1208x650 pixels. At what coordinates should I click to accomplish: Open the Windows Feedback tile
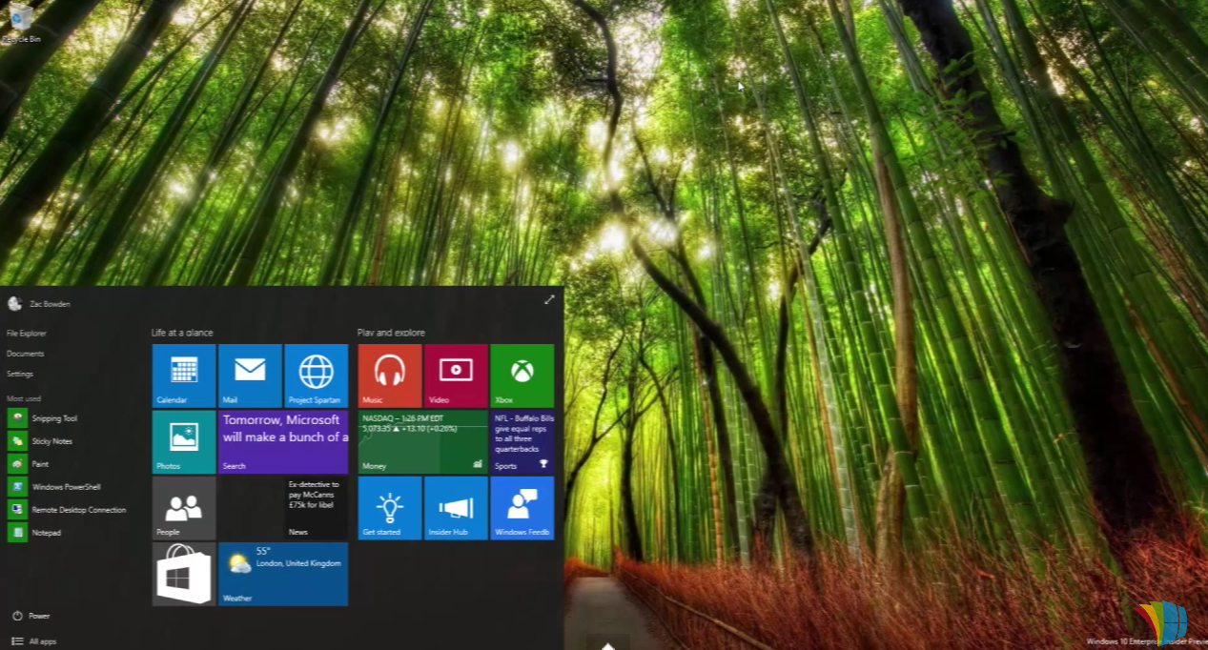[x=522, y=508]
